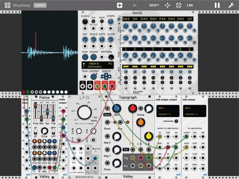This screenshot has width=239, height=179.
Task: Open the midi output device dropdown
Action: tap(195, 108)
